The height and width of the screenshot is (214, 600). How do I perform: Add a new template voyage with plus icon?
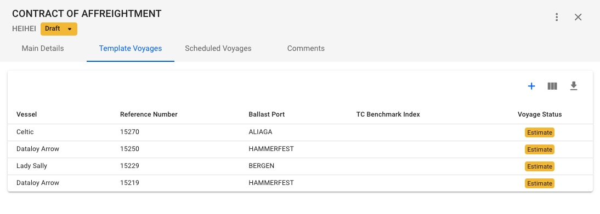click(x=531, y=86)
